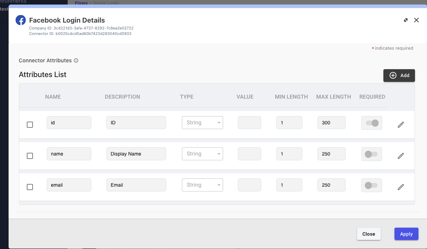This screenshot has height=249, width=427.
Task: Click the MIN LENGTH column header
Action: click(291, 97)
